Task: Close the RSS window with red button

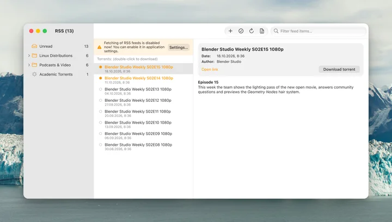Action: [x=31, y=31]
